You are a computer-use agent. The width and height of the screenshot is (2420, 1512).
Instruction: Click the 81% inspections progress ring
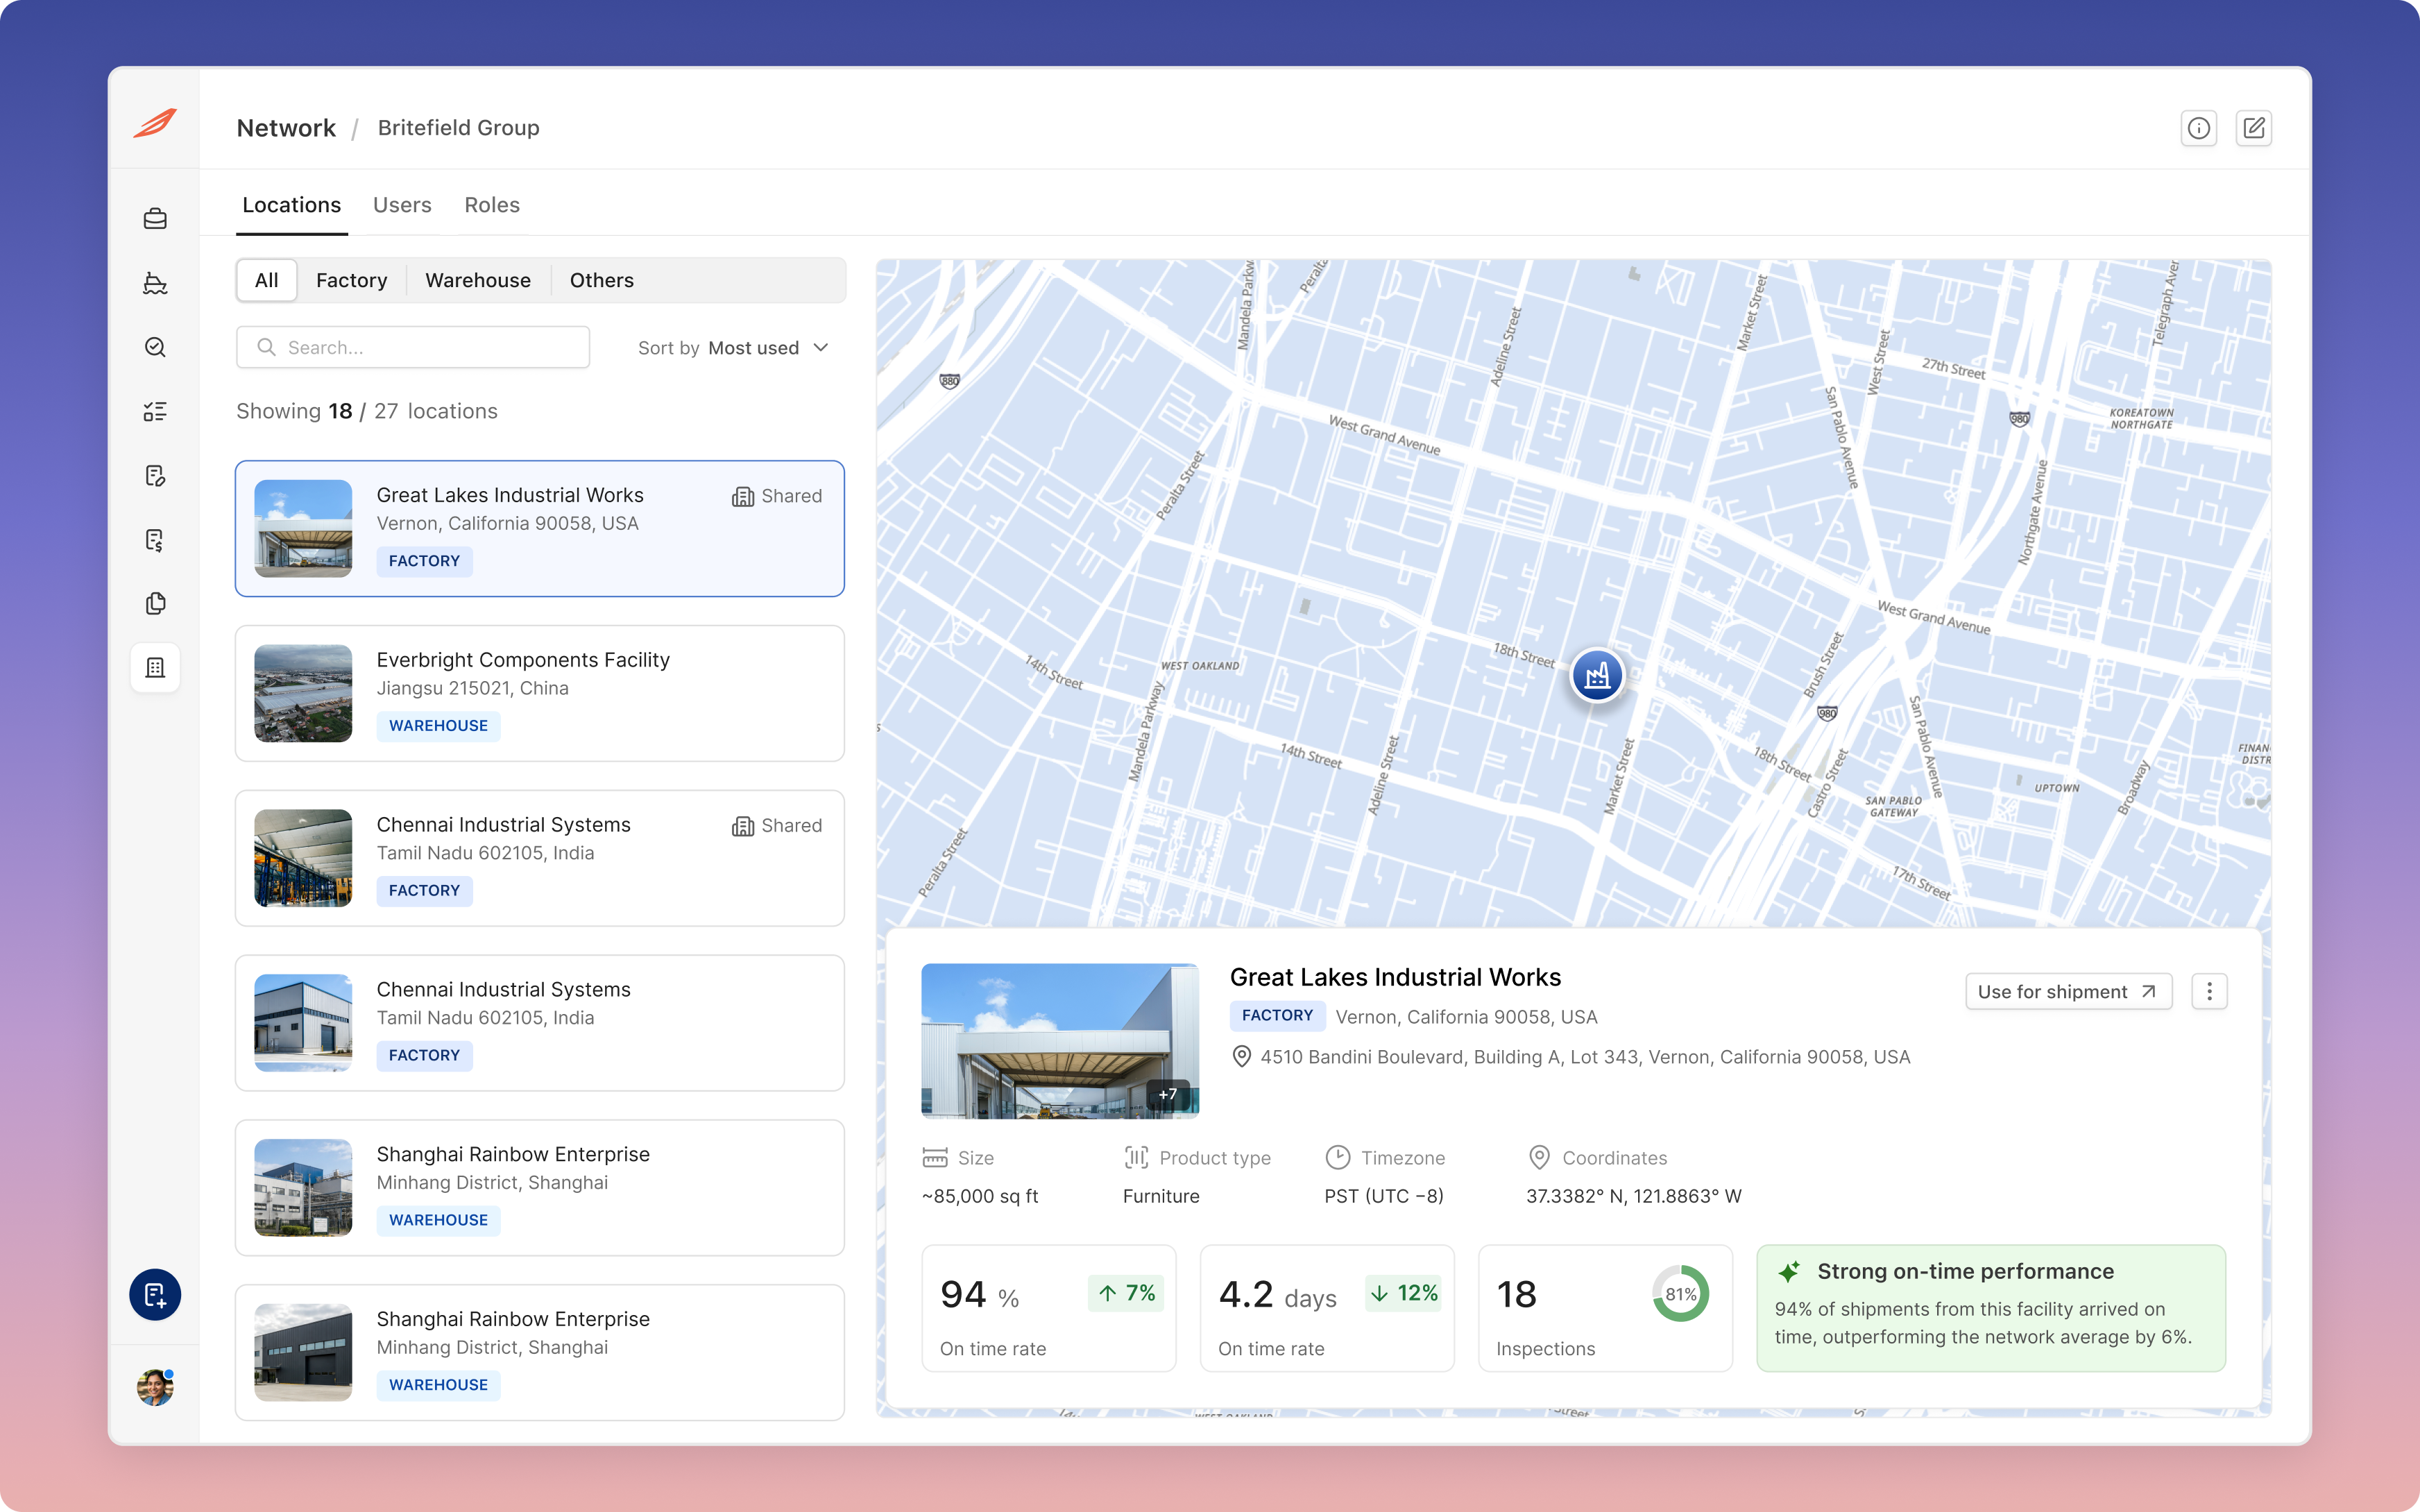(x=1680, y=1294)
